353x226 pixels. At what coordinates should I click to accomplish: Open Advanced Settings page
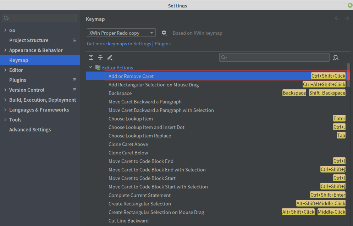(30, 130)
